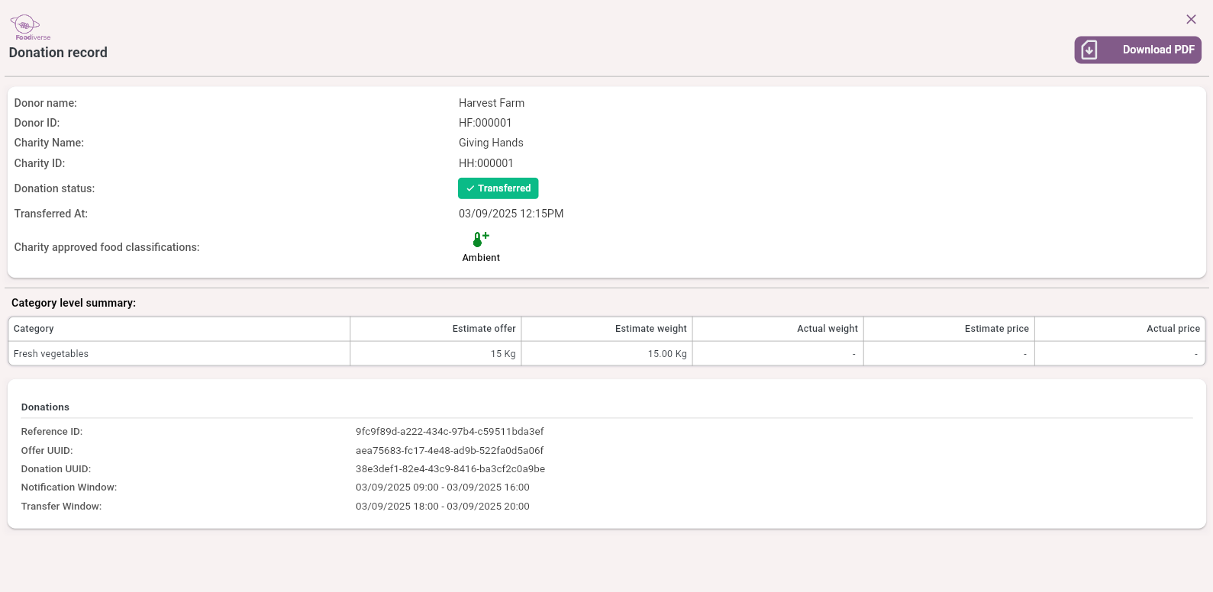This screenshot has height=592, width=1213.
Task: Click the Fresh vegetables row
Action: click(x=51, y=354)
